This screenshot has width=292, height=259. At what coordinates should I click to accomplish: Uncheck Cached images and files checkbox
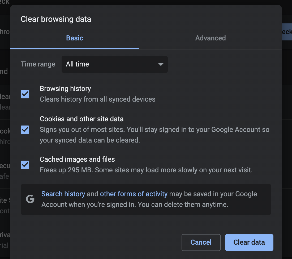tap(25, 165)
